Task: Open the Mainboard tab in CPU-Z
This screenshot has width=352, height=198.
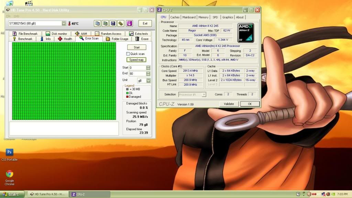Action: coord(189,17)
